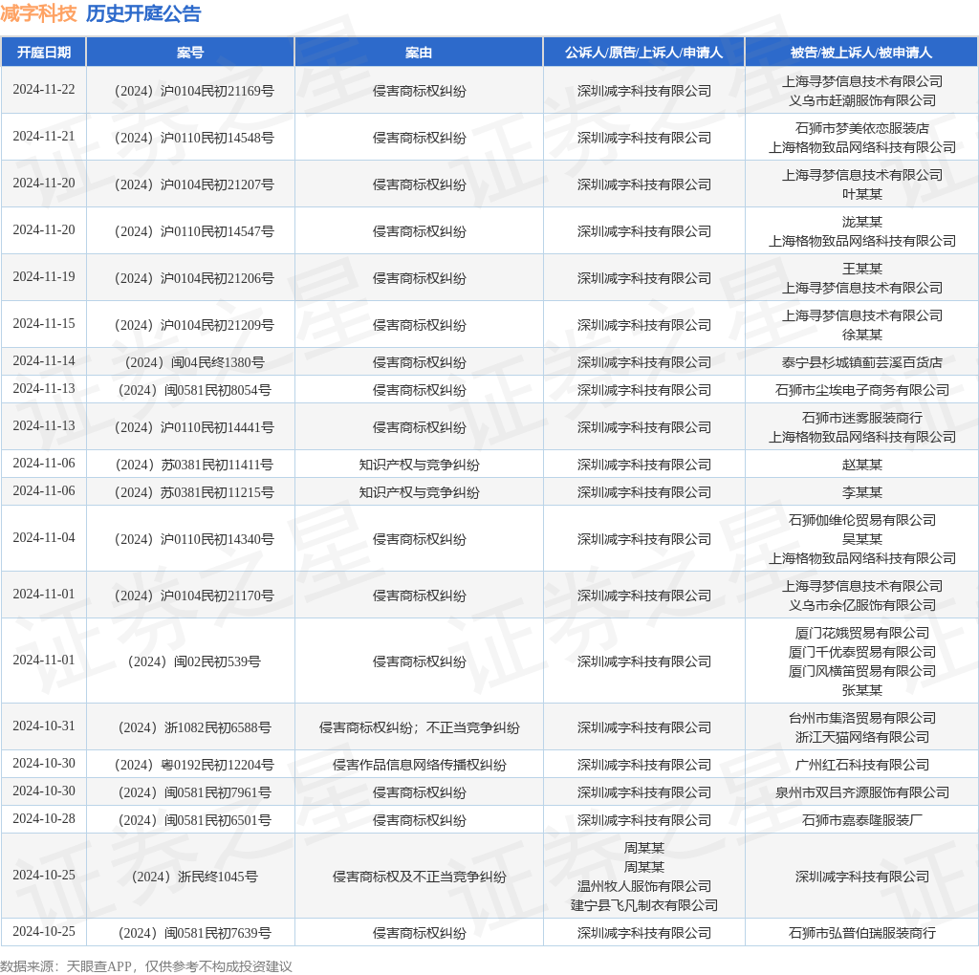Click the 开庭日期 column header

pos(44,53)
